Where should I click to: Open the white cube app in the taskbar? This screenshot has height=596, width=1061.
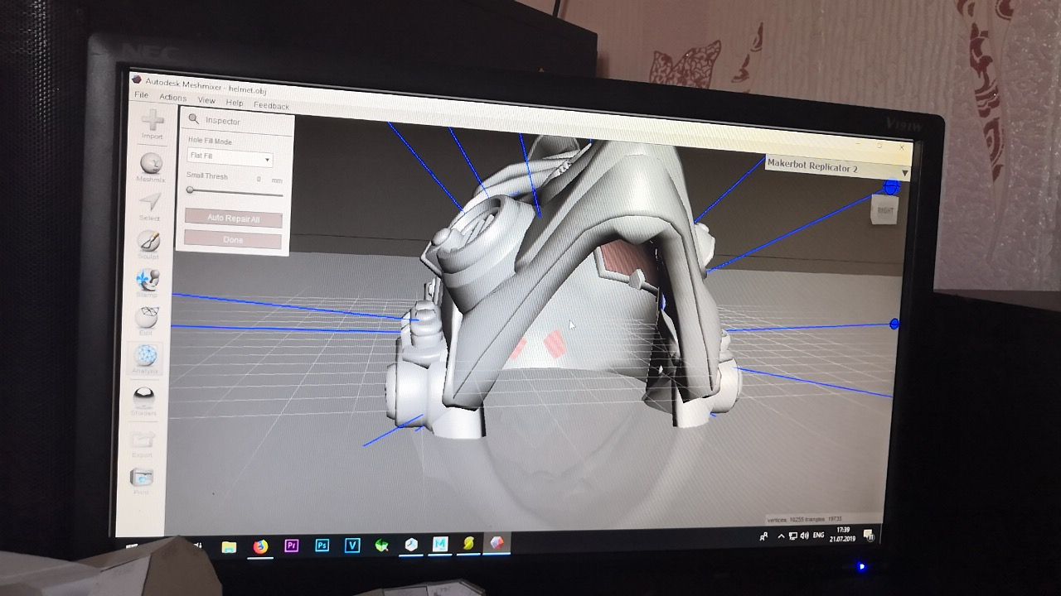(x=411, y=544)
